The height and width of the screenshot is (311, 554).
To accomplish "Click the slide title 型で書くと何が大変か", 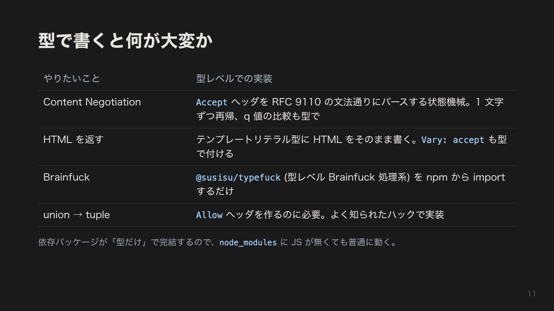I will click(x=126, y=41).
